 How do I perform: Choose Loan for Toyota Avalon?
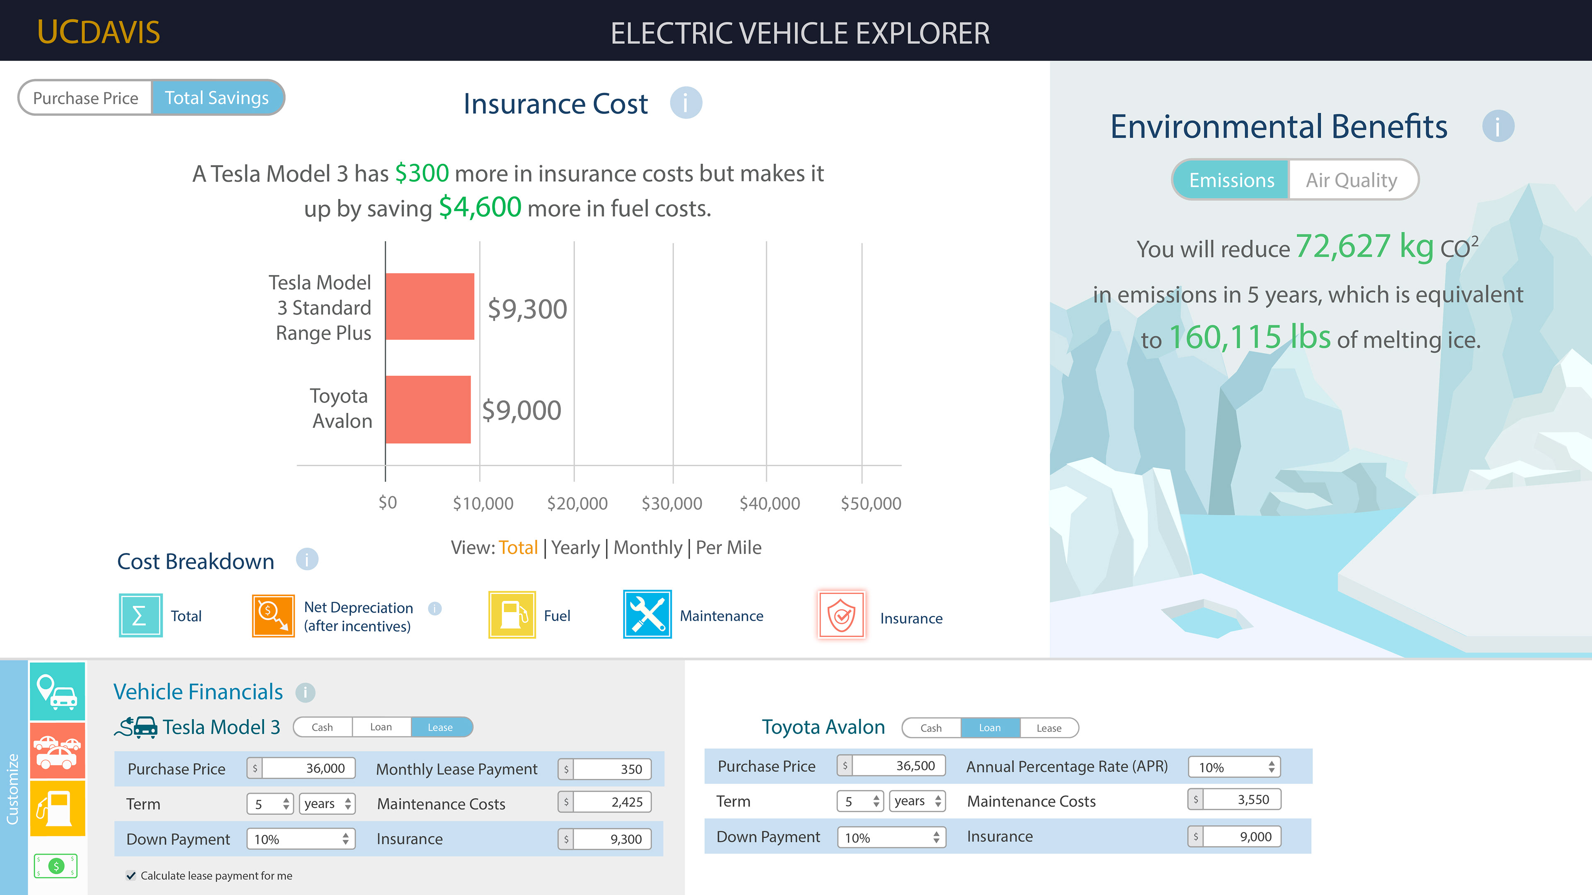click(x=990, y=728)
